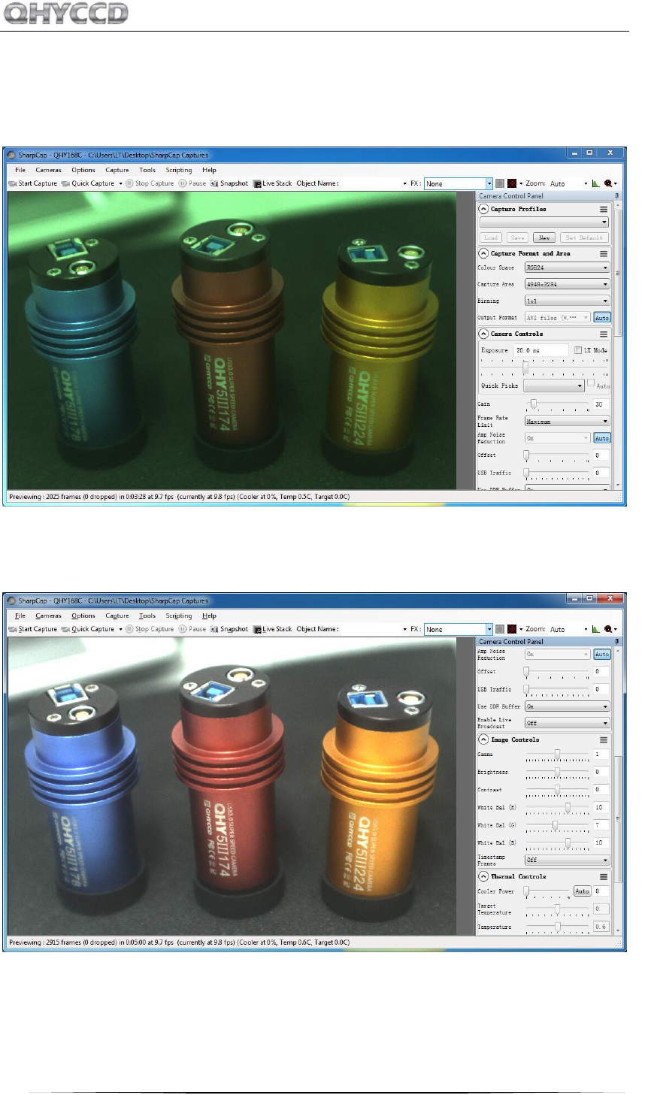
Task: Open the Options menu in lower SharpCap window
Action: point(83,616)
